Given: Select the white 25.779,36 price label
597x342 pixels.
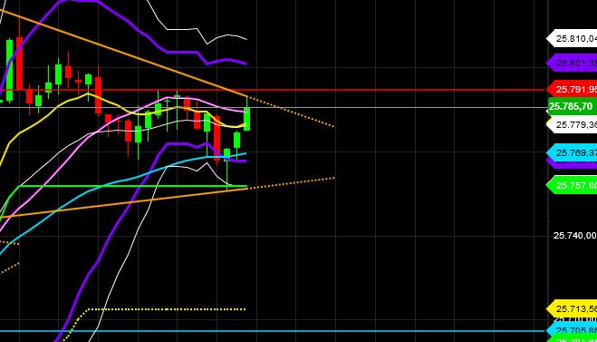Looking at the screenshot, I should [572, 124].
